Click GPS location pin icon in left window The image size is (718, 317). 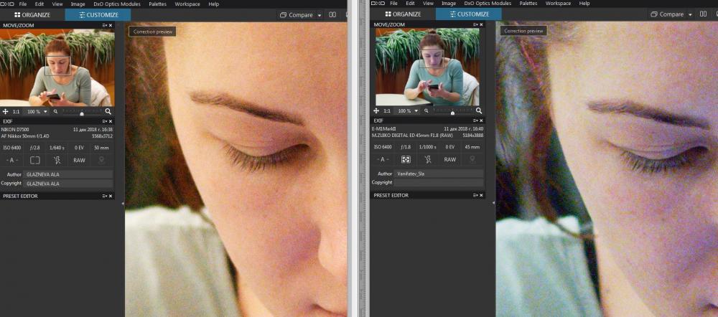[101, 160]
